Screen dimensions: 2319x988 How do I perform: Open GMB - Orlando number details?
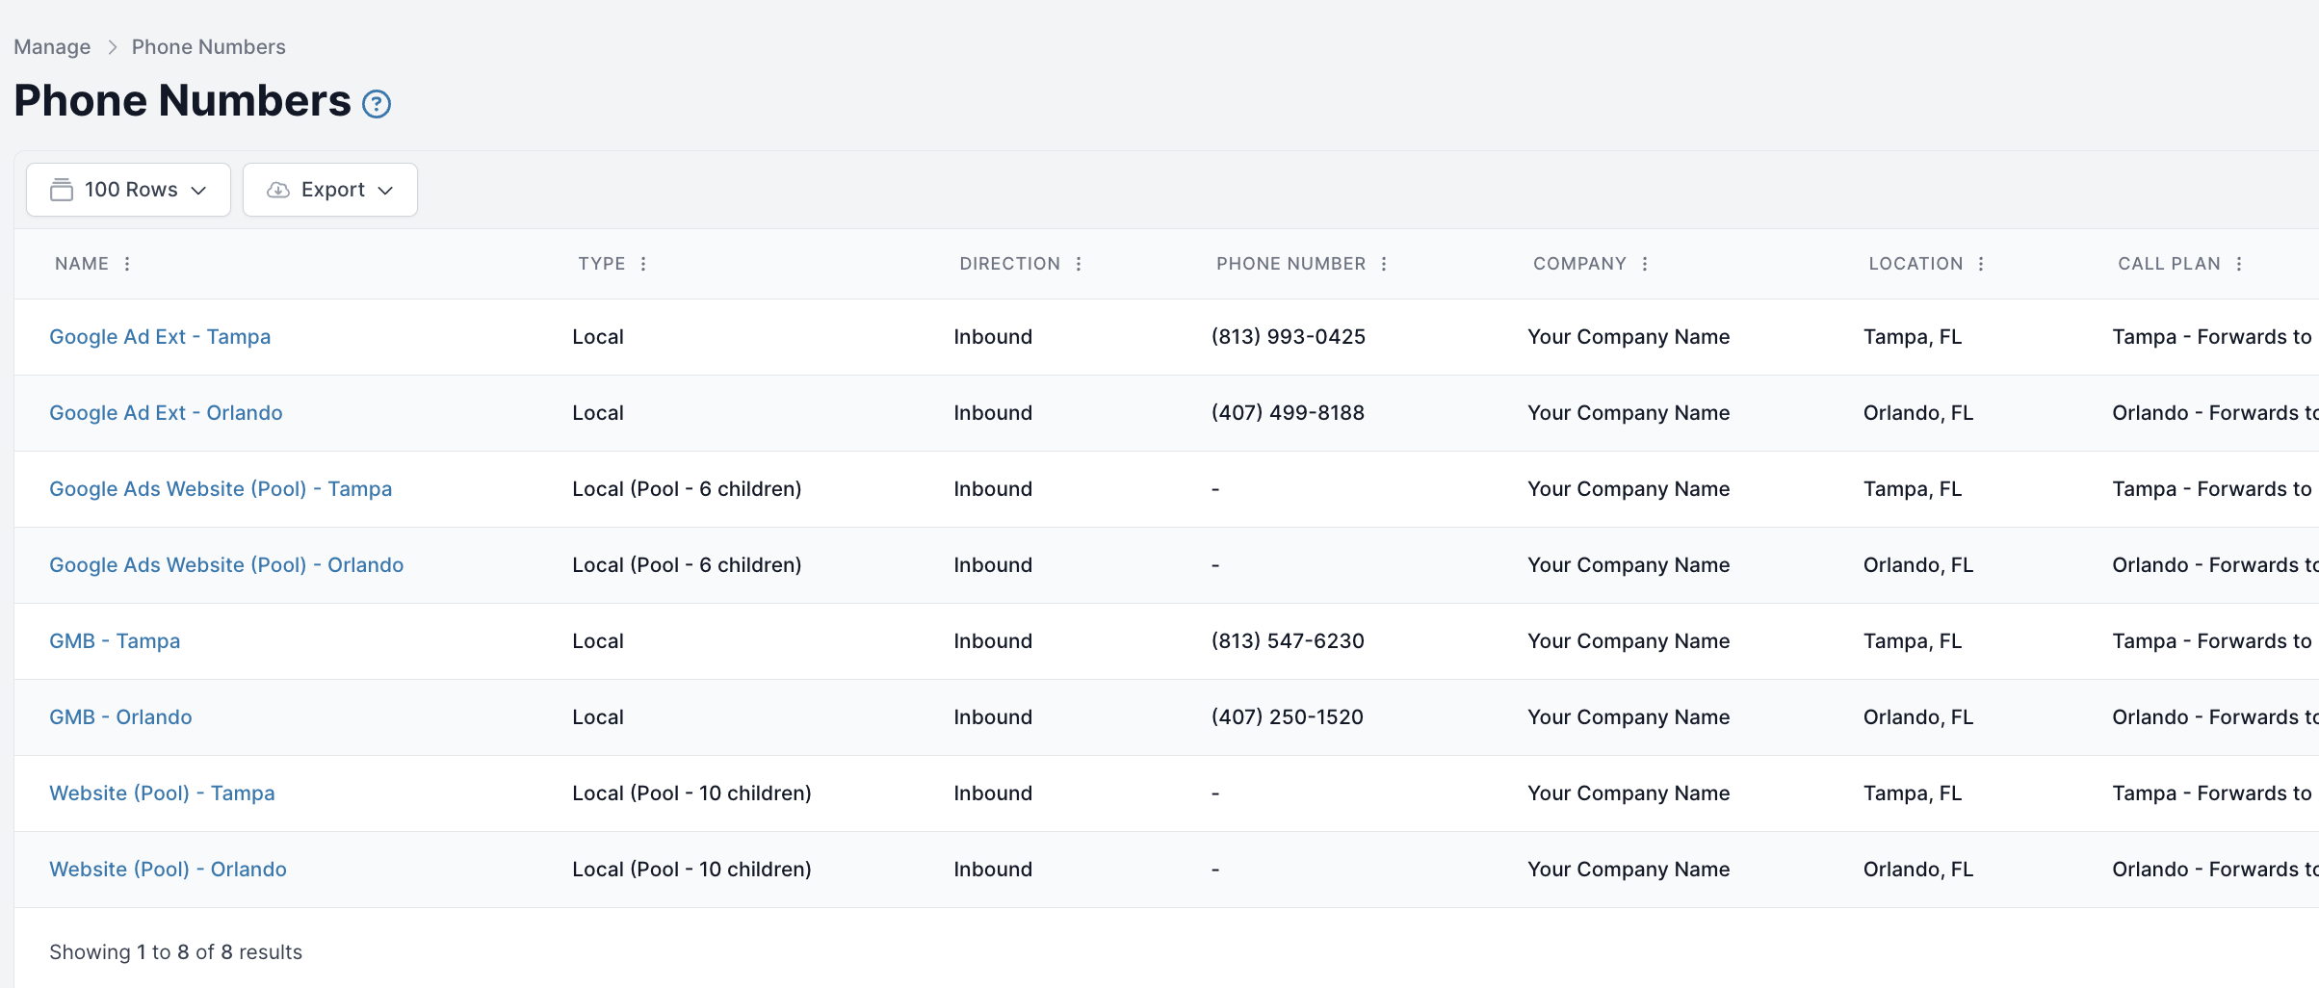coord(120,716)
